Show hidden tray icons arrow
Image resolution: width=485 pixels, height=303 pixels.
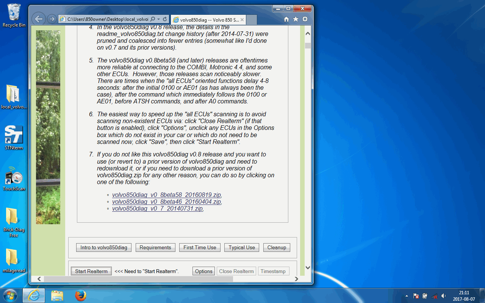tap(407, 296)
